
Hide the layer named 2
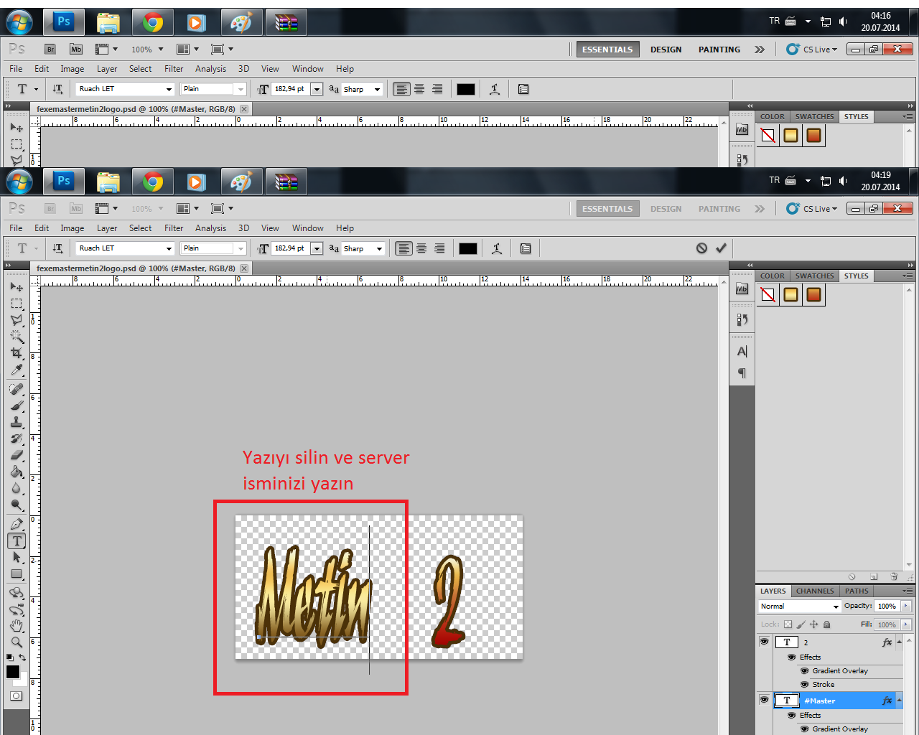[764, 642]
